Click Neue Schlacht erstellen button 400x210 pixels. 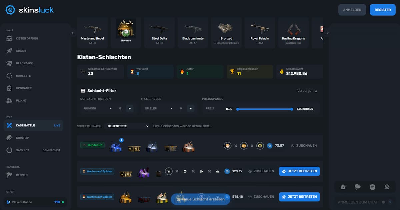[200, 199]
